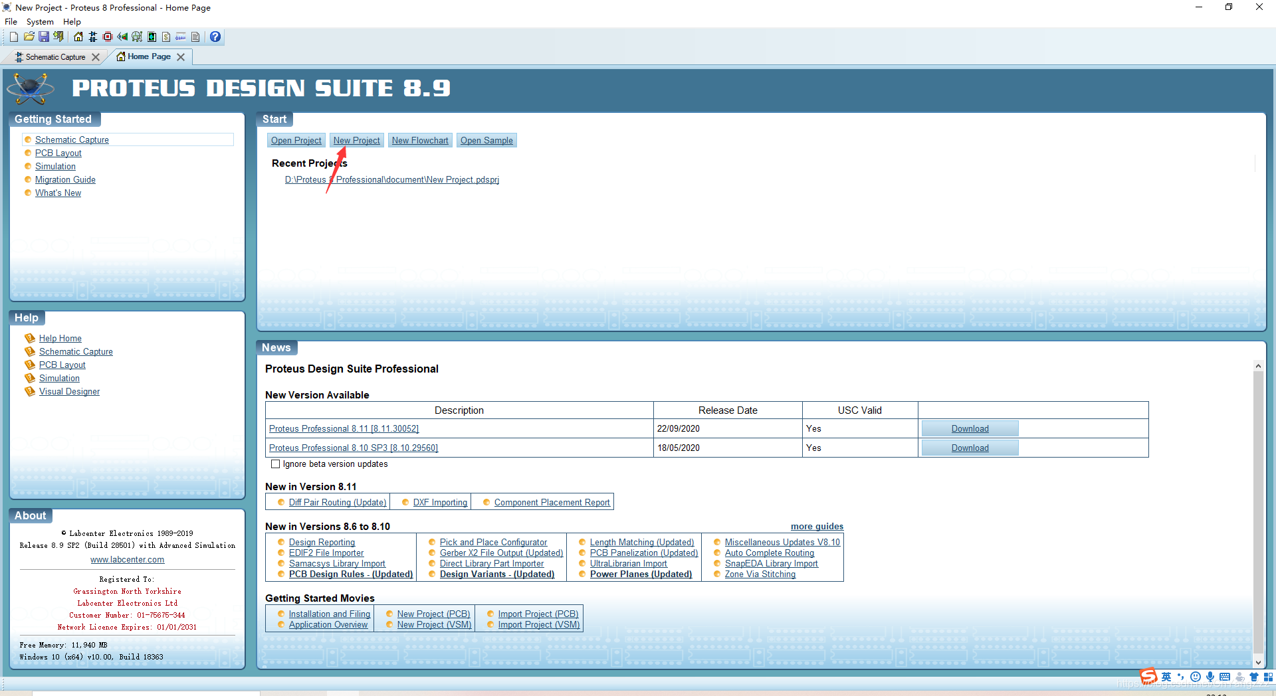Download Proteus Professional 8.10 SP3 update

pyautogui.click(x=970, y=448)
